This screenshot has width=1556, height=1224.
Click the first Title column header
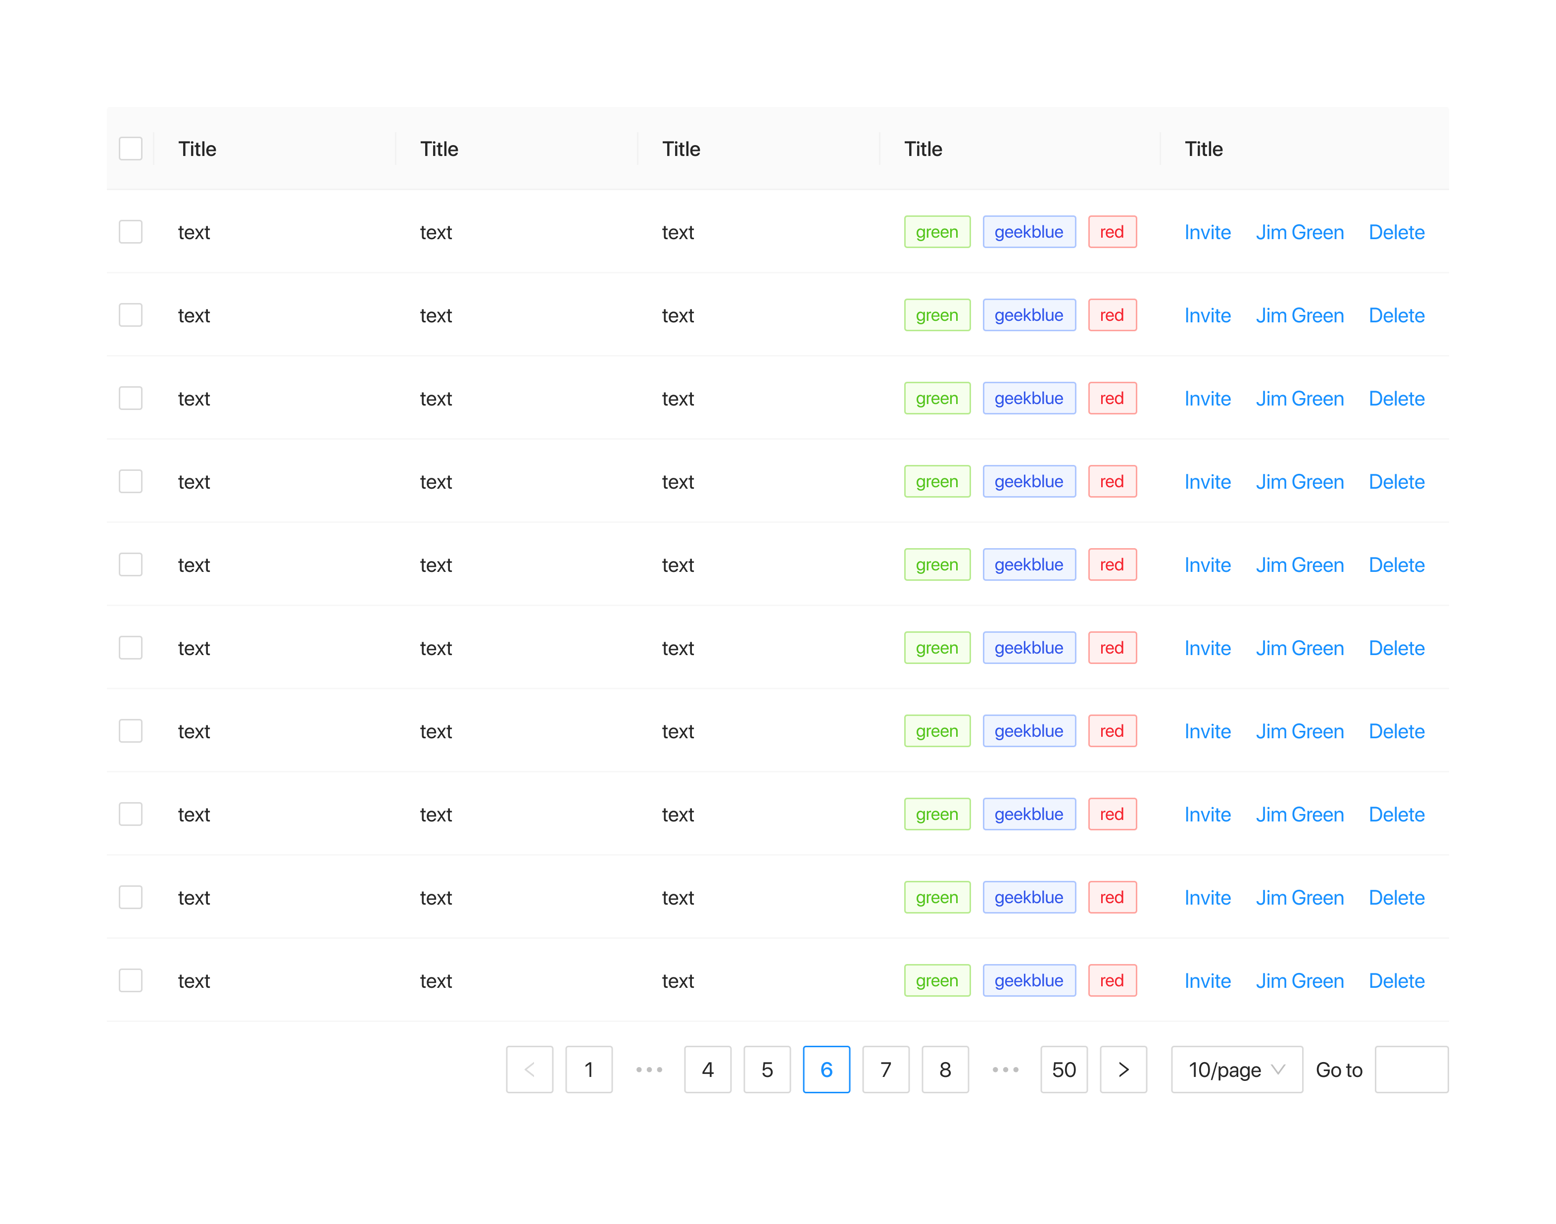point(197,149)
